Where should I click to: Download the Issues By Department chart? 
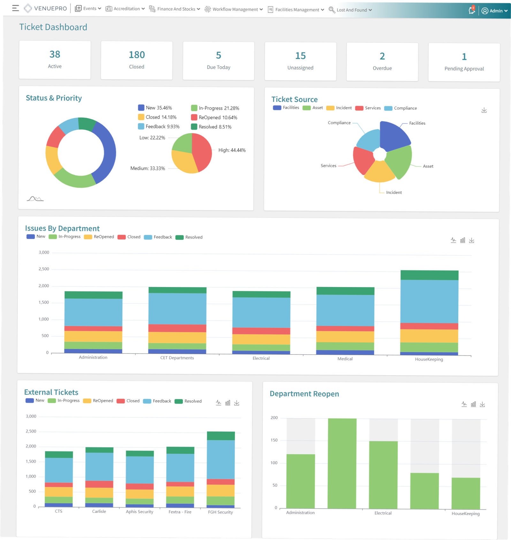[471, 240]
